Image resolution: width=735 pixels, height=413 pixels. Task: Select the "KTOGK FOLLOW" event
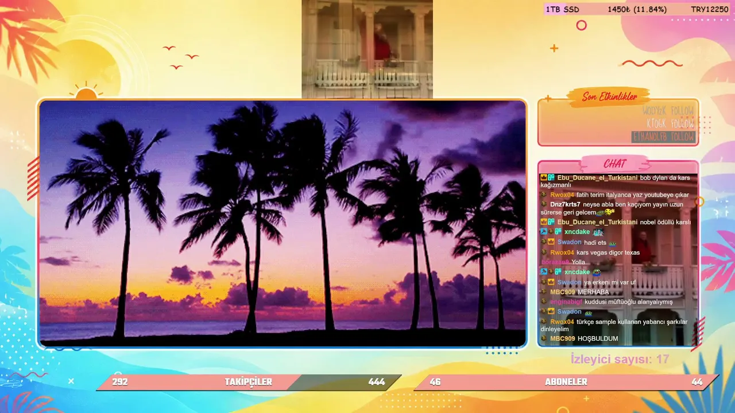[670, 123]
